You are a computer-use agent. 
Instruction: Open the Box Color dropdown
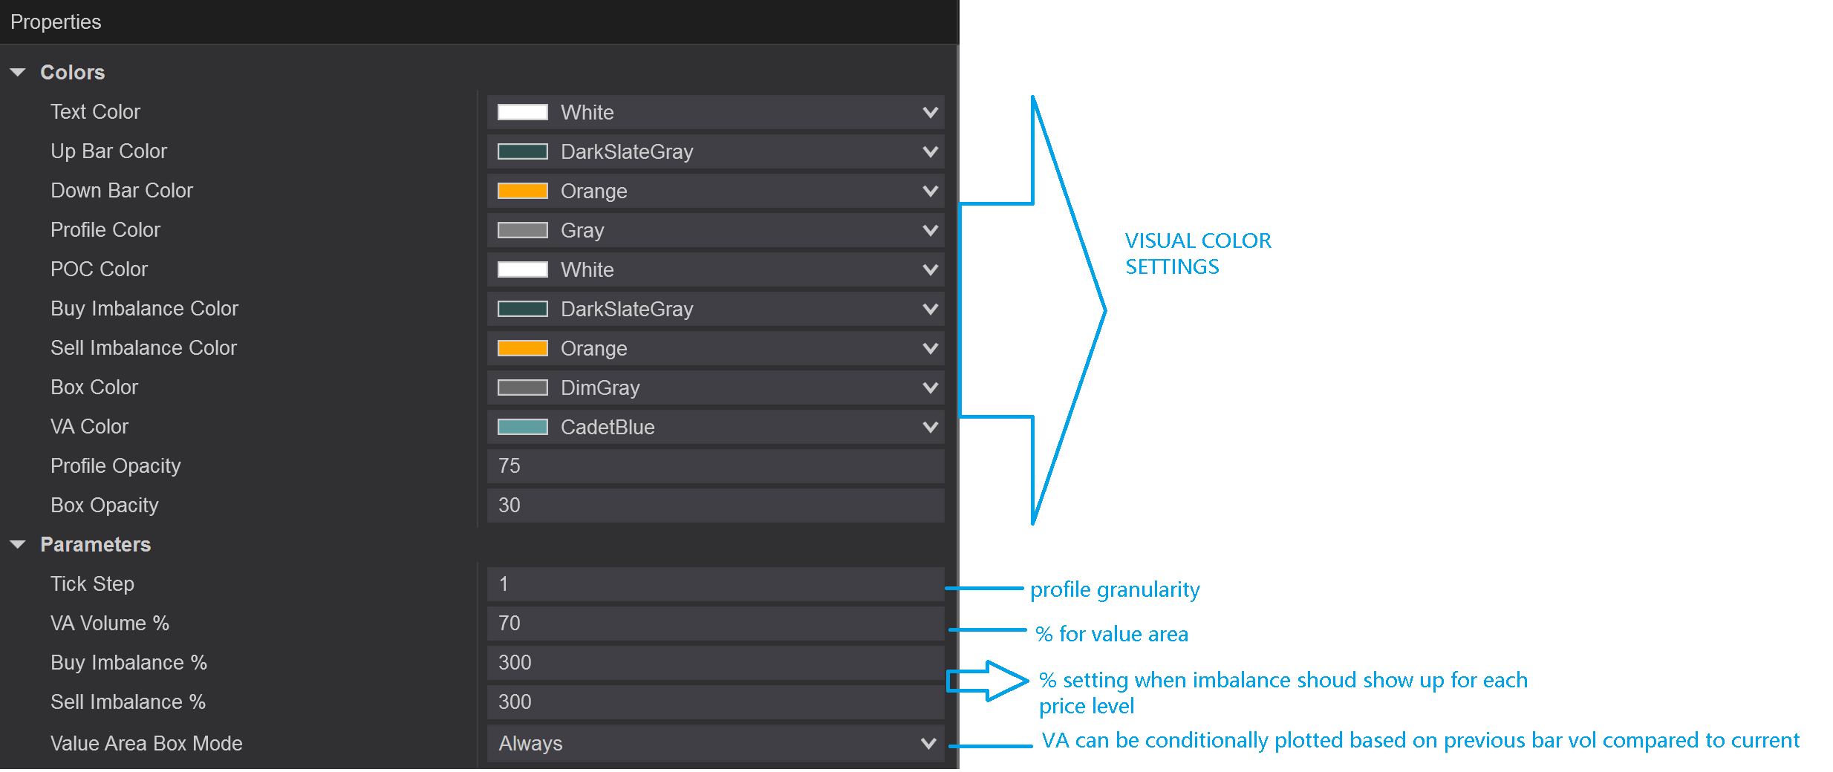(x=930, y=387)
